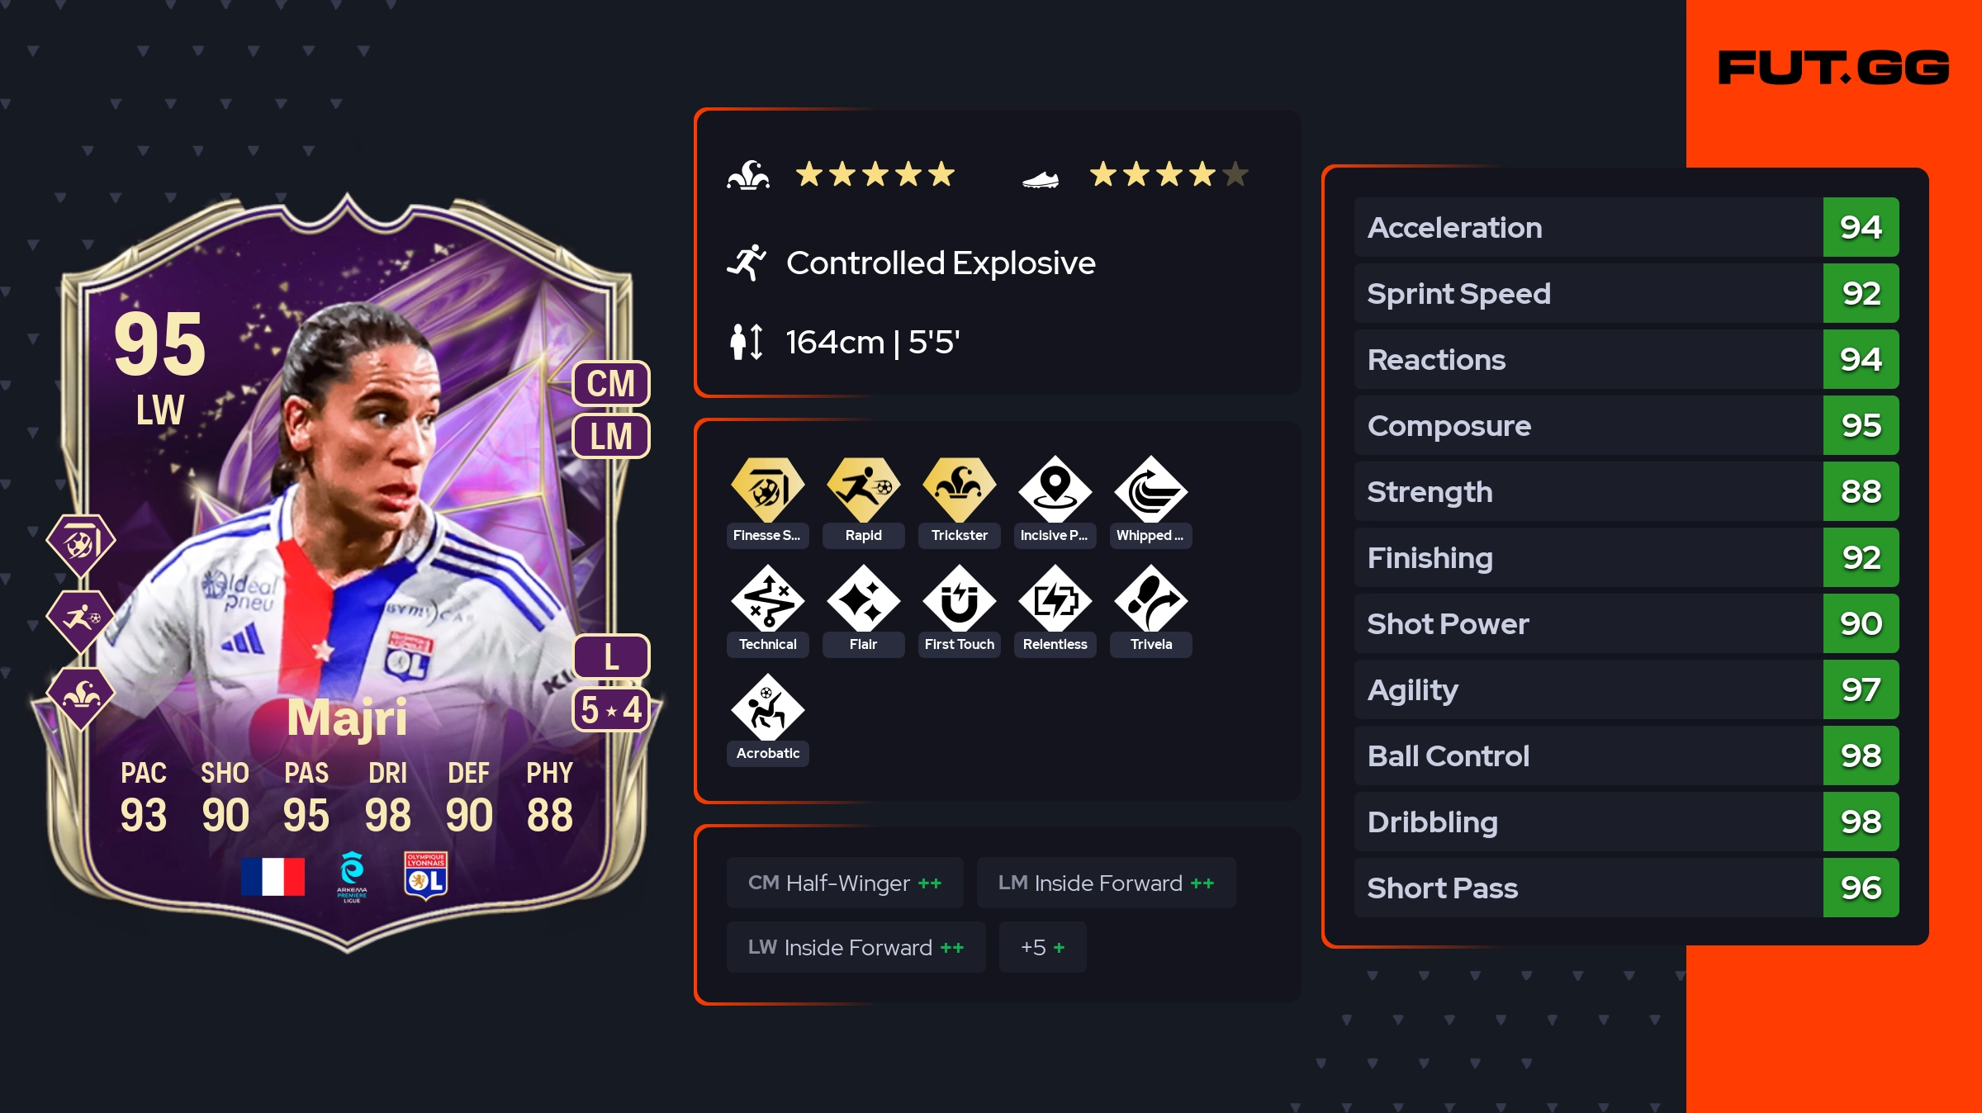Screen dimensions: 1982x1113
Task: Click the Acrobatic playstyle icon
Action: [x=767, y=708]
